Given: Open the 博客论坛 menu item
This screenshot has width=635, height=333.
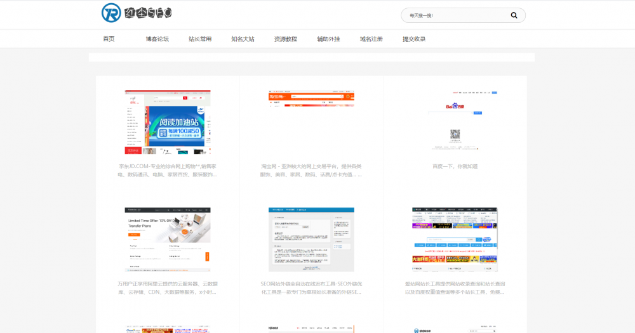Looking at the screenshot, I should pyautogui.click(x=157, y=39).
